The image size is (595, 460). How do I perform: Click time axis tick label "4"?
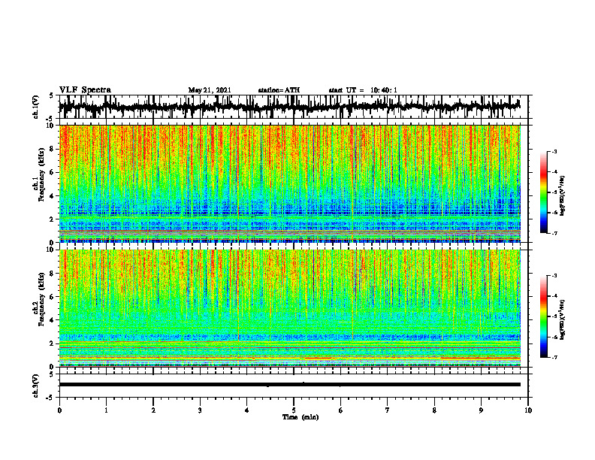(246, 410)
